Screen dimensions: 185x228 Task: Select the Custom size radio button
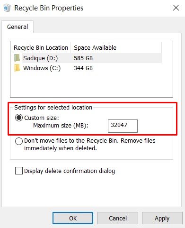[x=19, y=118]
